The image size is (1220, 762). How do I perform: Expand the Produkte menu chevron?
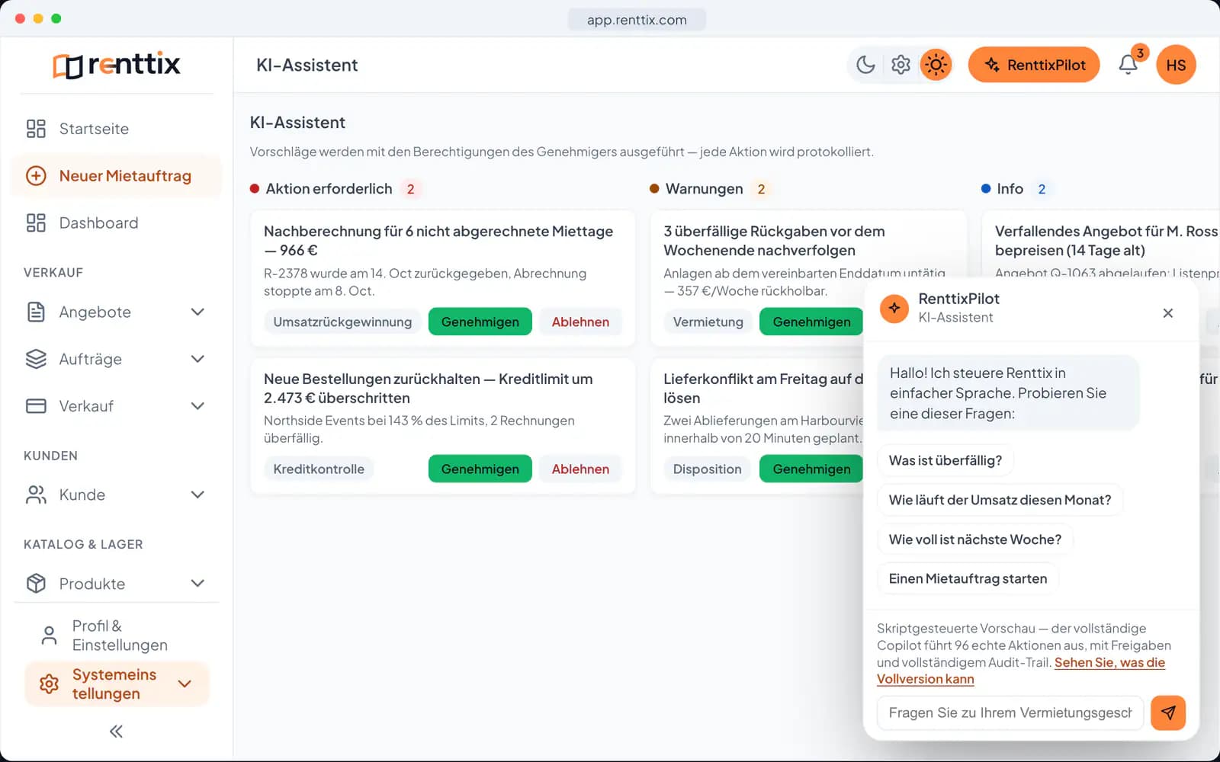[197, 584]
